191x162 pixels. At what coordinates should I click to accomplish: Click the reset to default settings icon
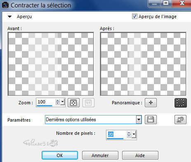180,120
